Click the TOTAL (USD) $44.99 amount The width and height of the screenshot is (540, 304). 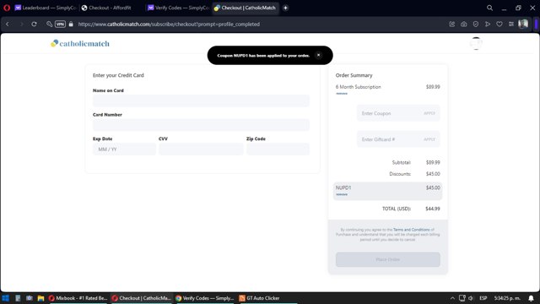click(433, 209)
